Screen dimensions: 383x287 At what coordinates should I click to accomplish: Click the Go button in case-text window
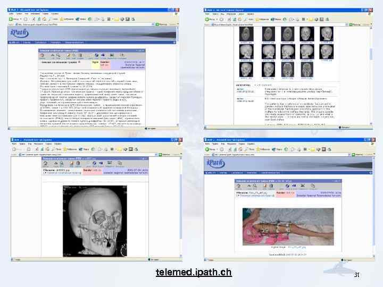coord(162,24)
